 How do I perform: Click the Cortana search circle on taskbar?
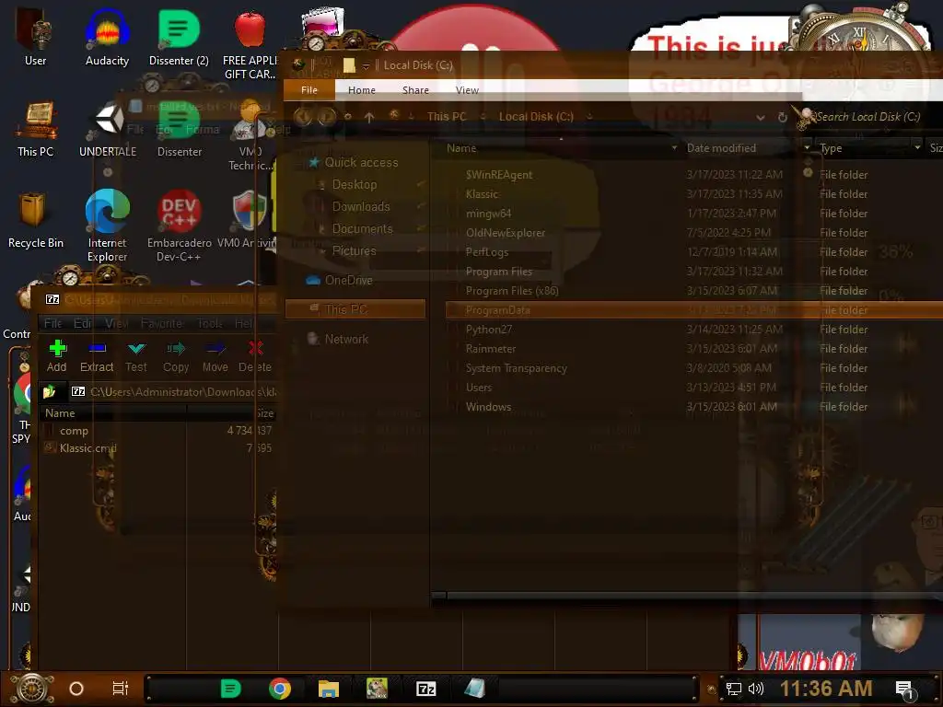point(76,689)
